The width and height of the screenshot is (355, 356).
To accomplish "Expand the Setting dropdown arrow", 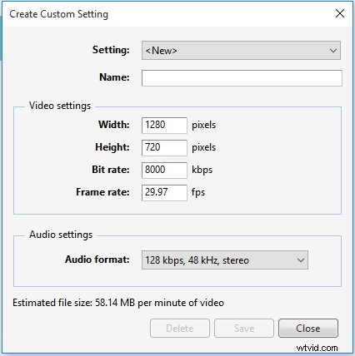I will point(333,51).
